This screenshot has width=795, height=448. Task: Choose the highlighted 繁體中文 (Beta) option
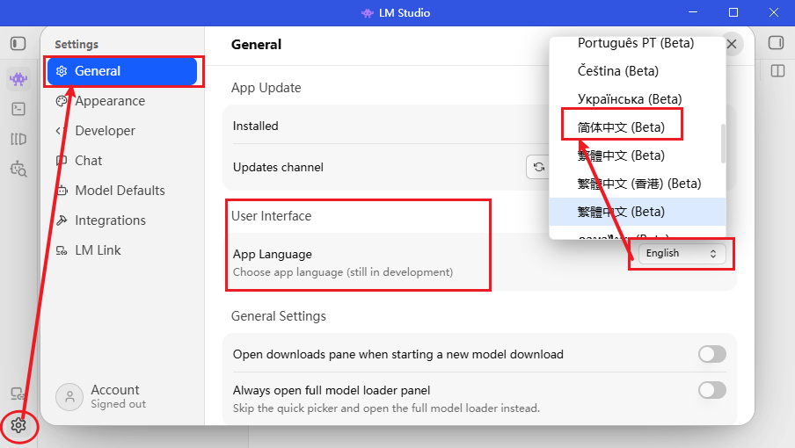(x=638, y=212)
